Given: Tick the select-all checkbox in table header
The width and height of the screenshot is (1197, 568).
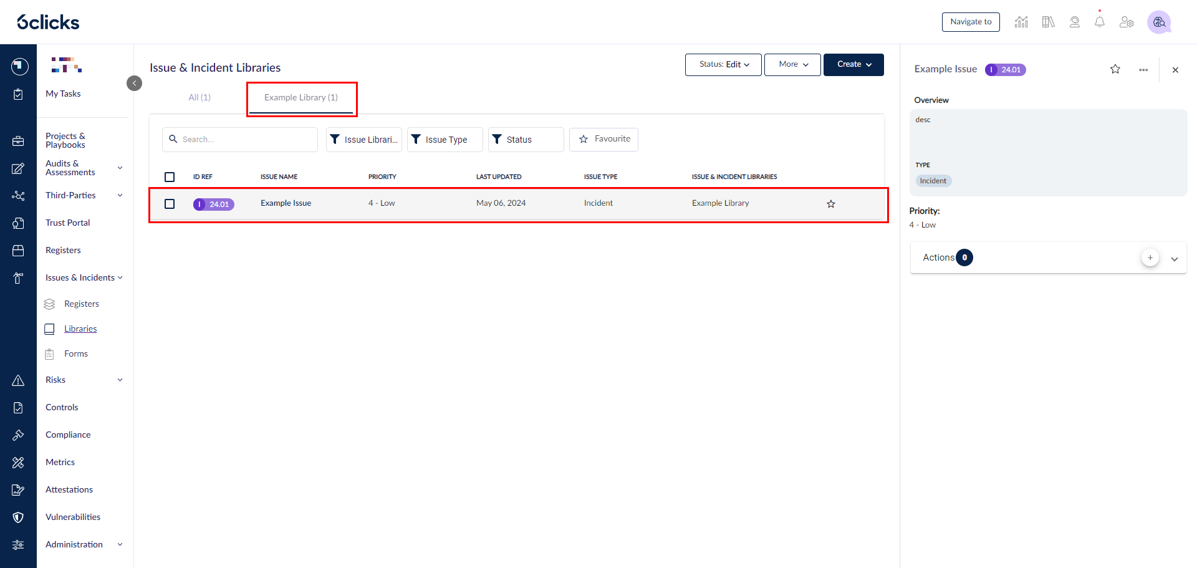Looking at the screenshot, I should [x=170, y=177].
